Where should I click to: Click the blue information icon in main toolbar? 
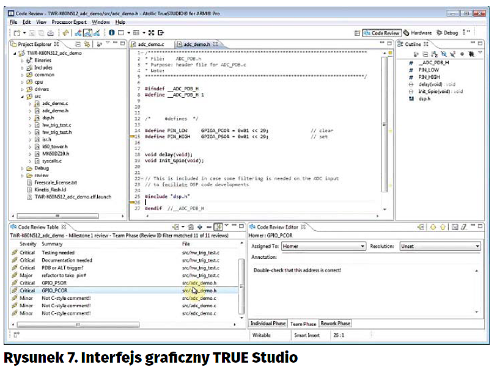coord(112,32)
